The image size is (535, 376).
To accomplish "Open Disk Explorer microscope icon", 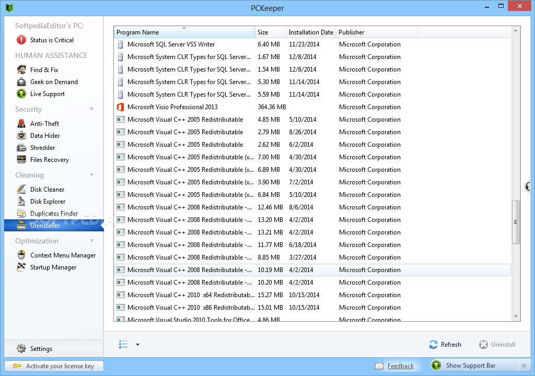I will [21, 201].
